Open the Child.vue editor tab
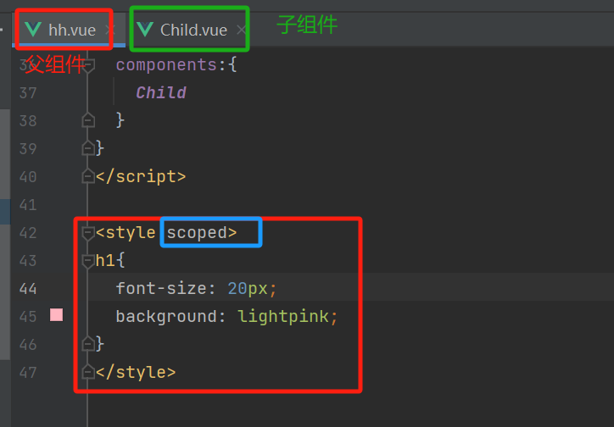614x427 pixels. 193,30
